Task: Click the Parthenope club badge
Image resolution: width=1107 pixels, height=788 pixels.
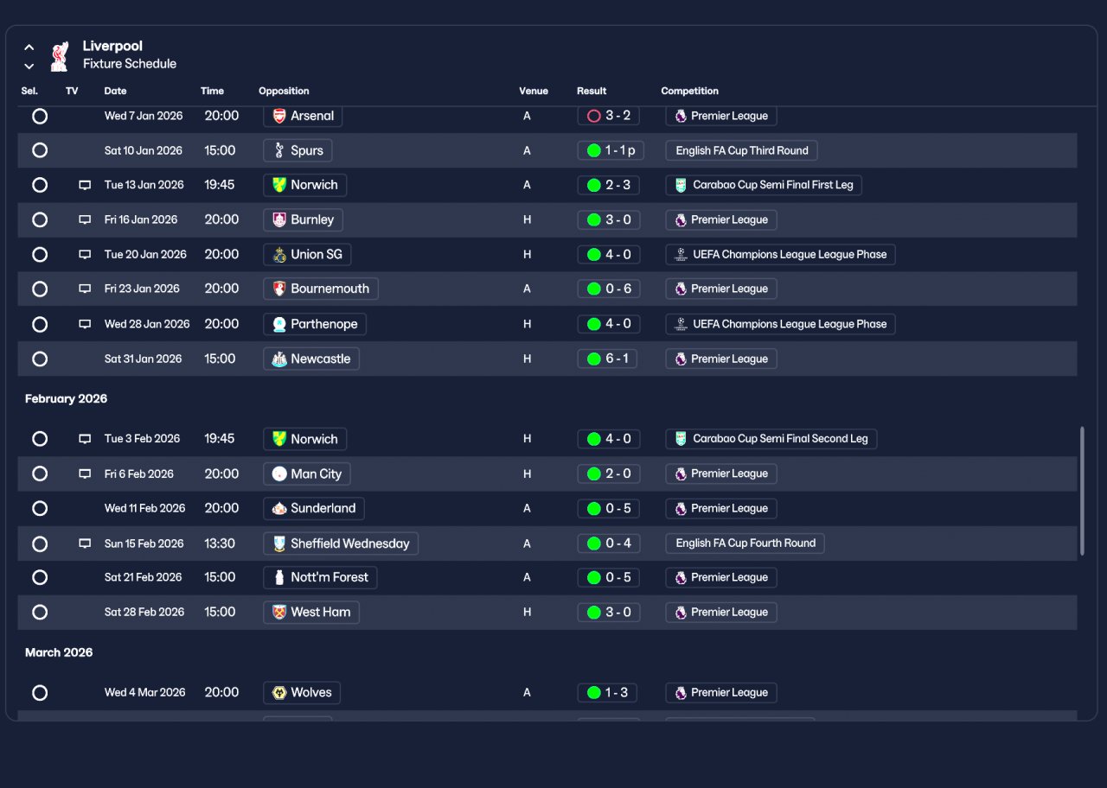Action: click(x=279, y=324)
